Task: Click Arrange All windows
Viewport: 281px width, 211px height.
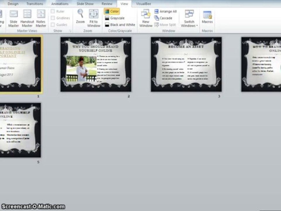Action: (x=165, y=11)
